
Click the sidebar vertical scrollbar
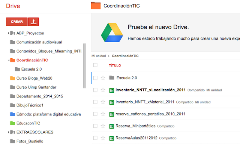84,66
